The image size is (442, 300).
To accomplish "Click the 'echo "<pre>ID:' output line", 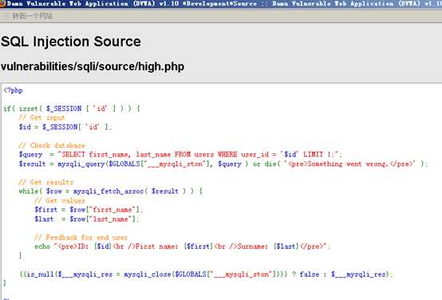I will click(182, 247).
